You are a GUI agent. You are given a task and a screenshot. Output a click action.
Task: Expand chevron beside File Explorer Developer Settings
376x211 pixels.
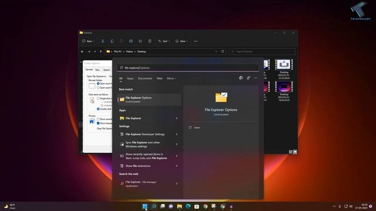coord(177,134)
